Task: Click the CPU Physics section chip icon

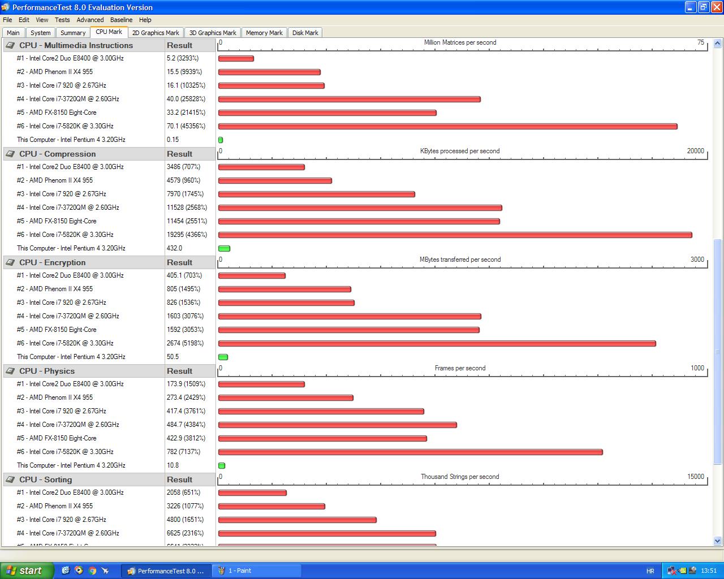Action: pyautogui.click(x=10, y=371)
